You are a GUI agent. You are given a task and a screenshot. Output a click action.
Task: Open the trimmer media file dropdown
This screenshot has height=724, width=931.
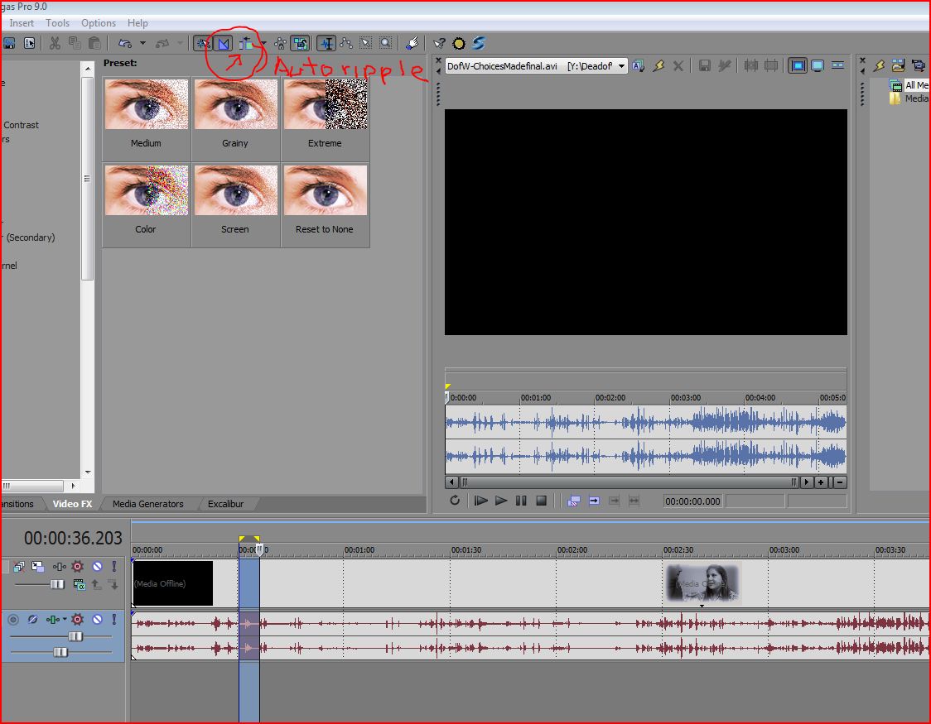pyautogui.click(x=621, y=66)
